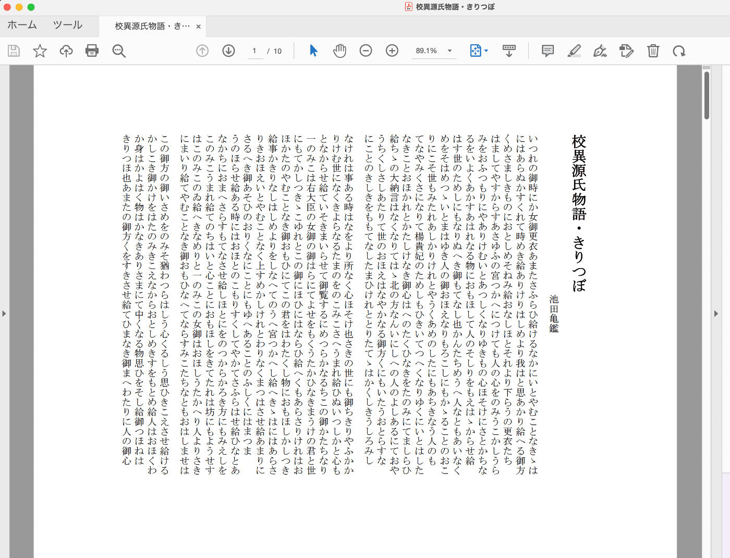Image resolution: width=730 pixels, height=558 pixels.
Task: Click the rotate page icon
Action: click(679, 51)
